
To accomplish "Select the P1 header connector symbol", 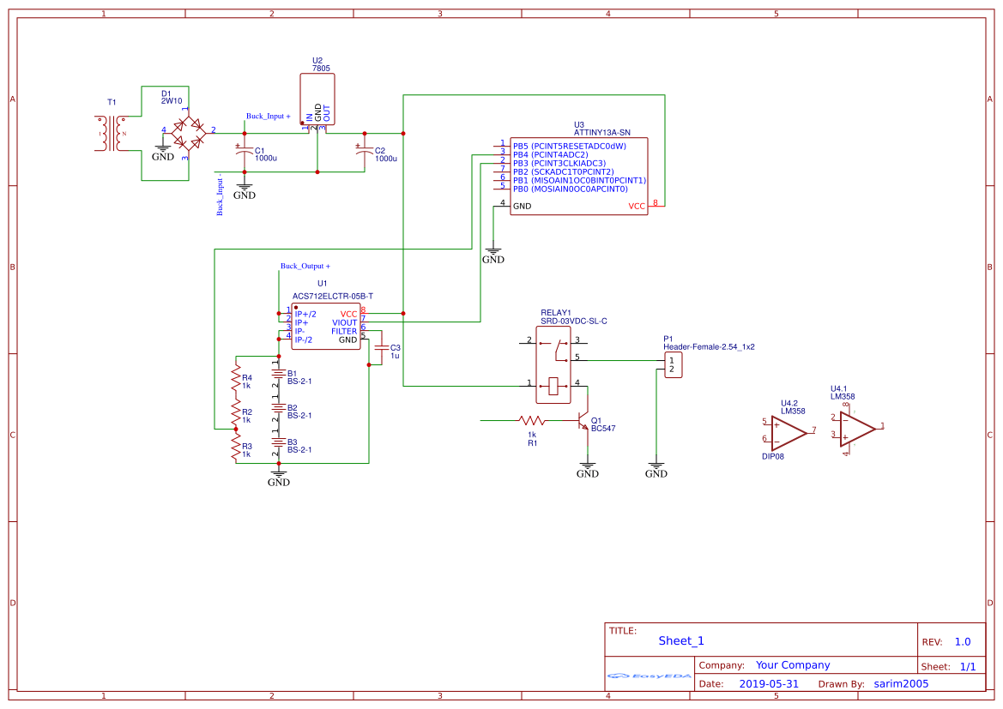I will point(673,365).
